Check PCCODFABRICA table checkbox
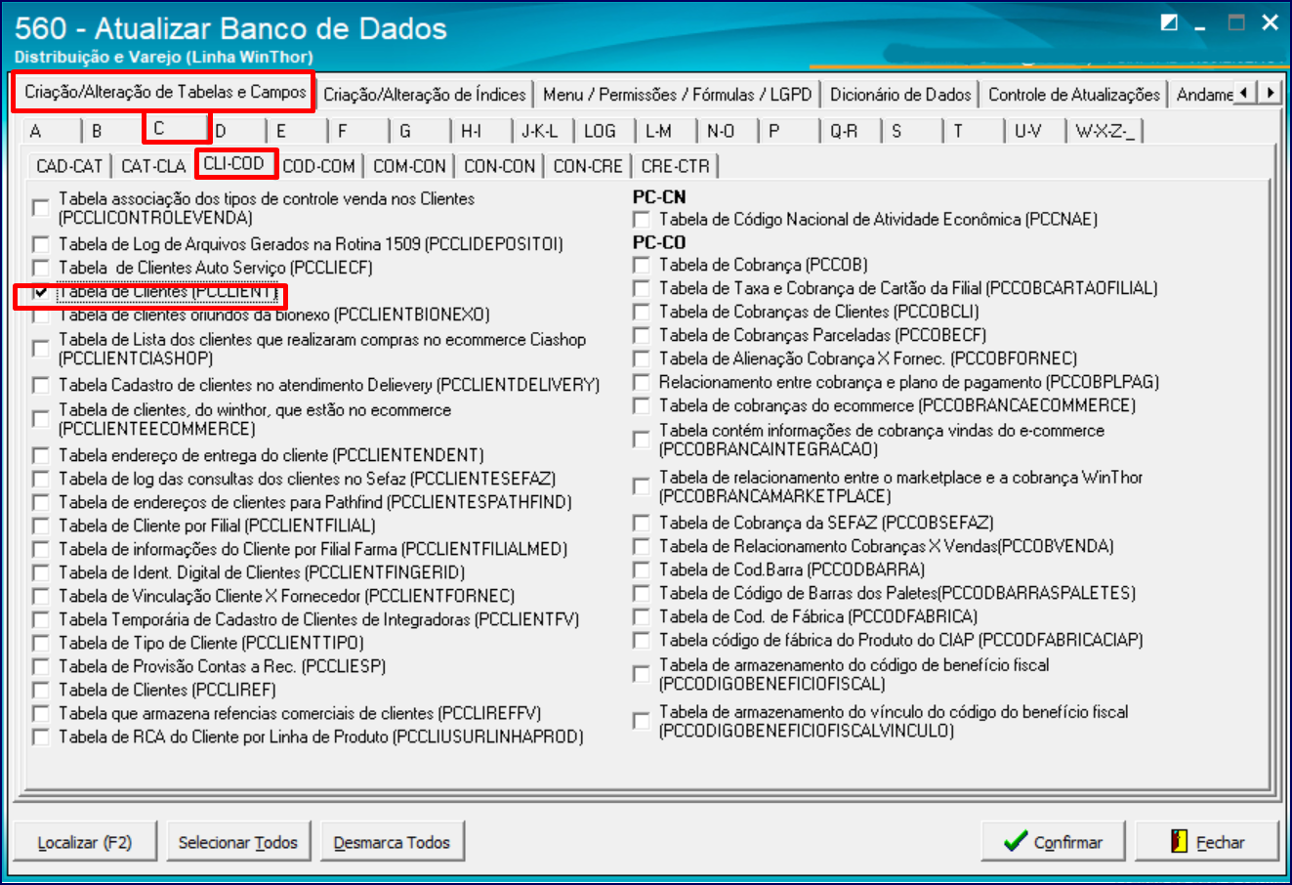Screen dimensions: 1292x885 coord(642,616)
